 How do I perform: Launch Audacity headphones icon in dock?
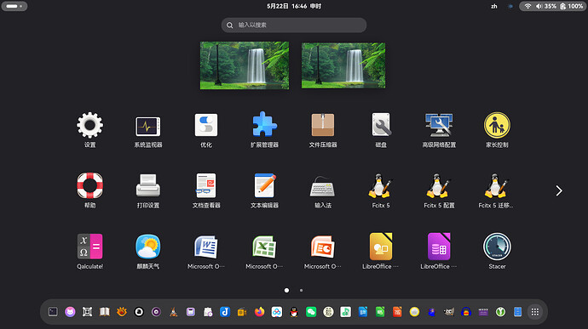click(x=466, y=311)
